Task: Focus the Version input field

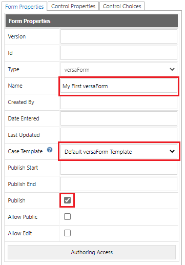Action: point(119,36)
